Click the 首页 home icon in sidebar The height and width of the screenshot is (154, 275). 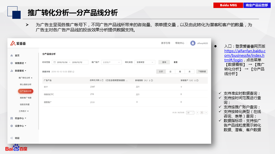(12, 55)
